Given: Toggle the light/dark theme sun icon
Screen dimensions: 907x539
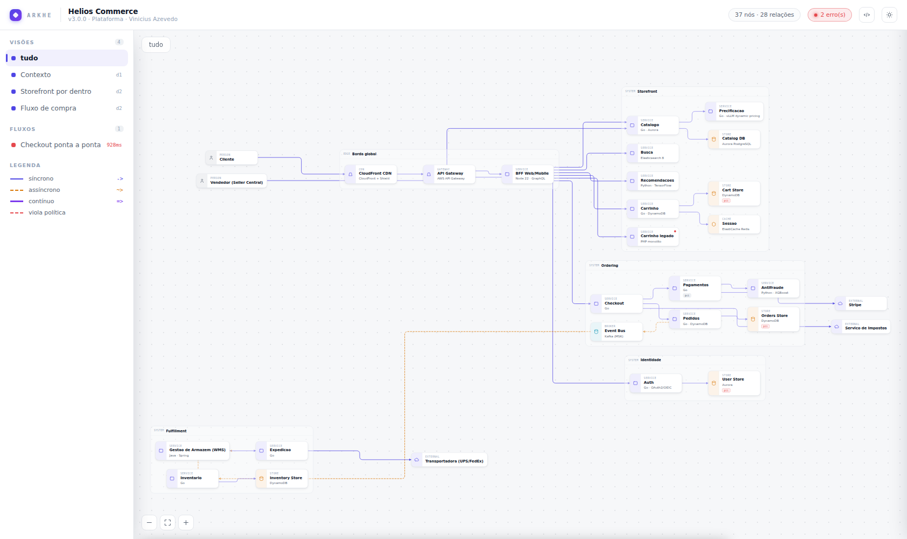Looking at the screenshot, I should (889, 15).
